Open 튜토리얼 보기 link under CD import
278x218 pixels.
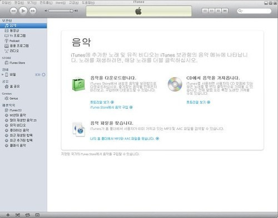pyautogui.click(x=198, y=102)
